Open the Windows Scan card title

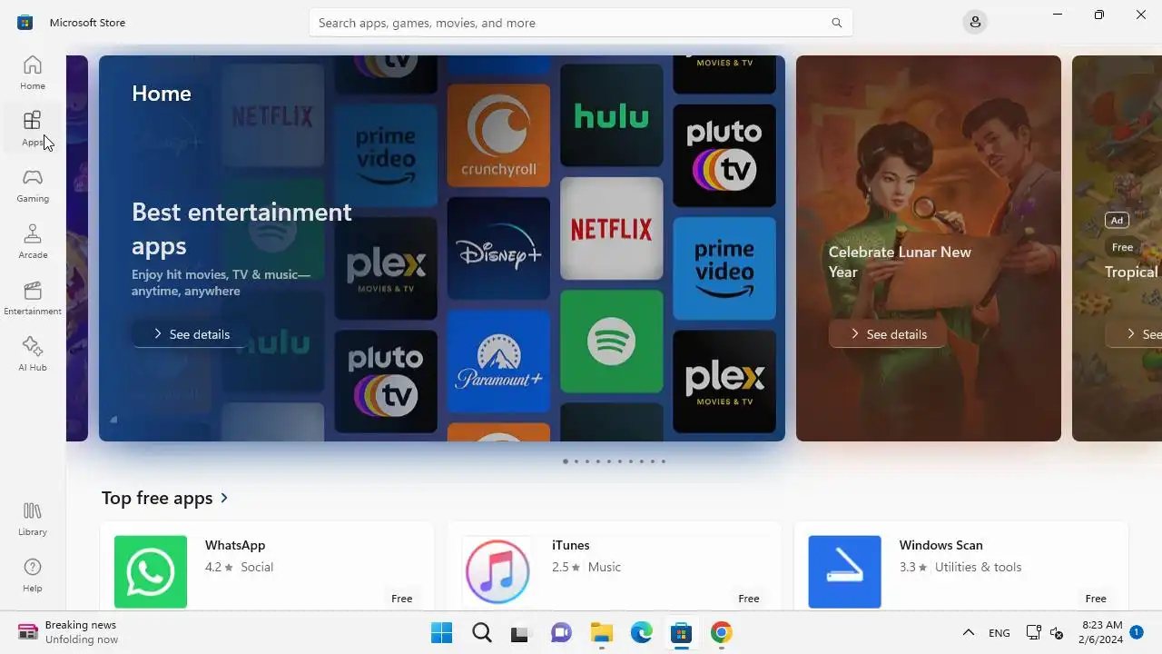pyautogui.click(x=940, y=545)
